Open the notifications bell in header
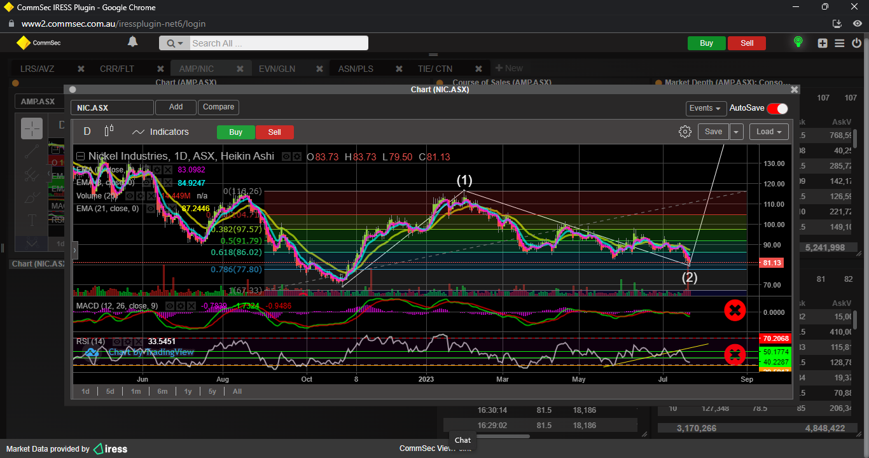Image resolution: width=869 pixels, height=458 pixels. (x=132, y=42)
